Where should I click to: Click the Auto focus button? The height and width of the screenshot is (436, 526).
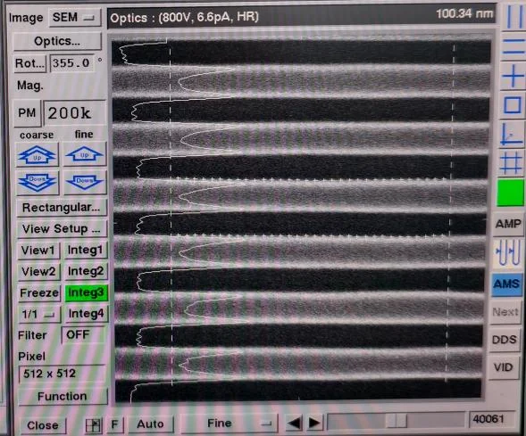(x=150, y=424)
